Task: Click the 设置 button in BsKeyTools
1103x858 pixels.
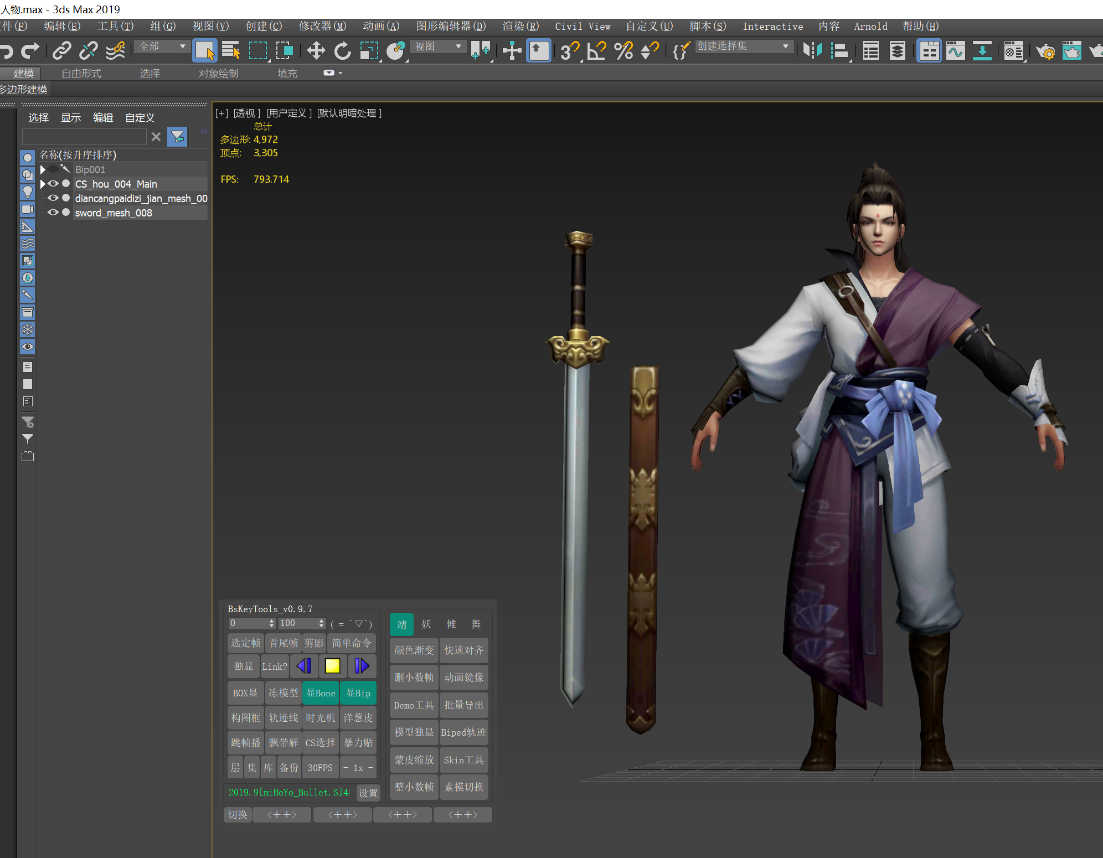Action: (x=368, y=793)
